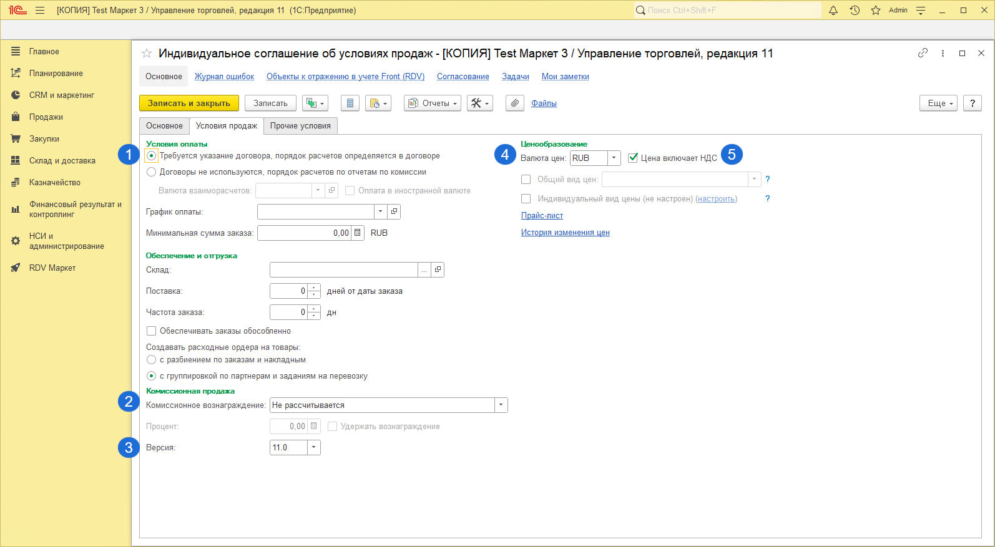Expand the Версия dropdown
This screenshot has height=547, width=995.
(x=313, y=448)
